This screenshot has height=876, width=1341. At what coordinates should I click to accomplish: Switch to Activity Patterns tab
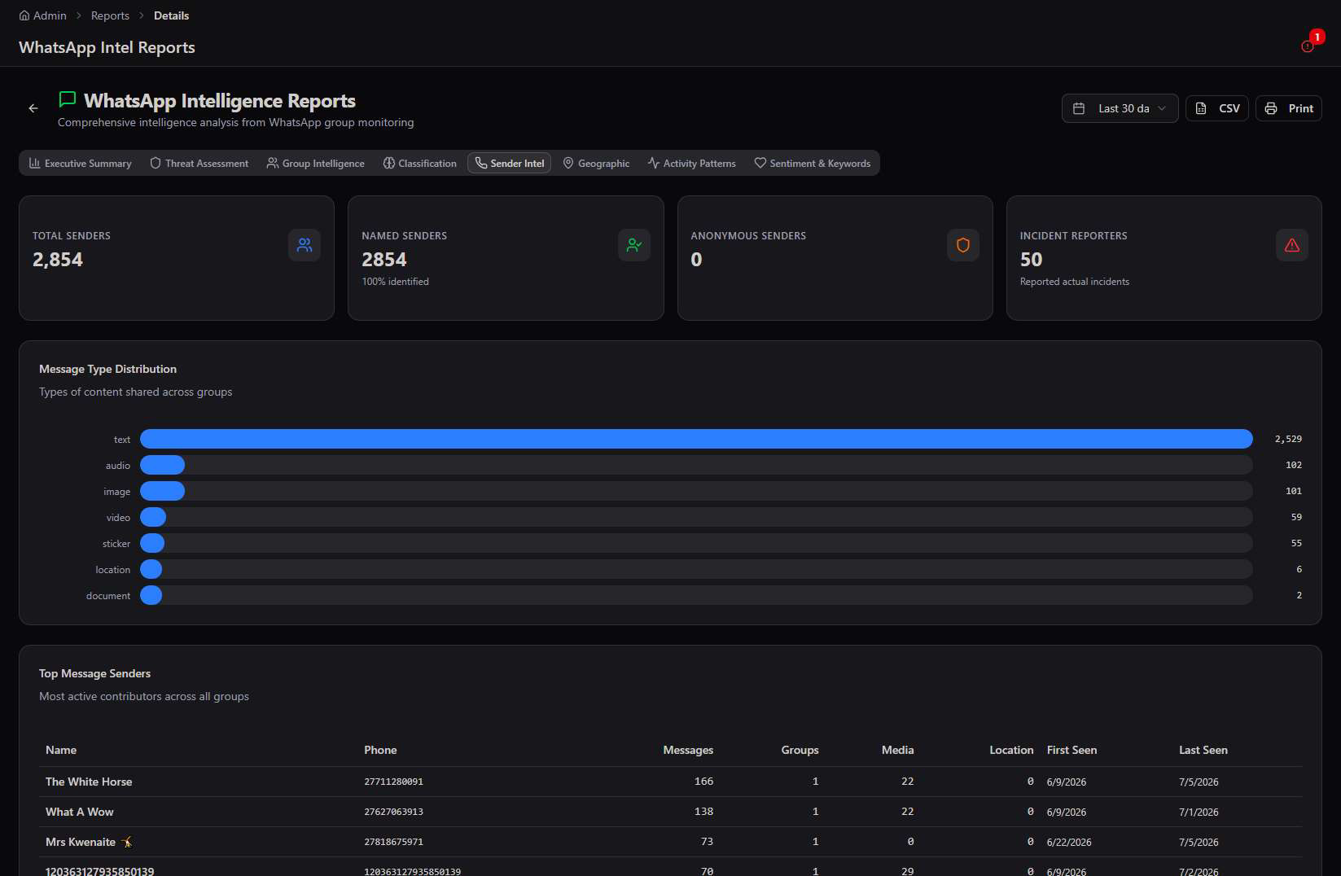click(692, 163)
